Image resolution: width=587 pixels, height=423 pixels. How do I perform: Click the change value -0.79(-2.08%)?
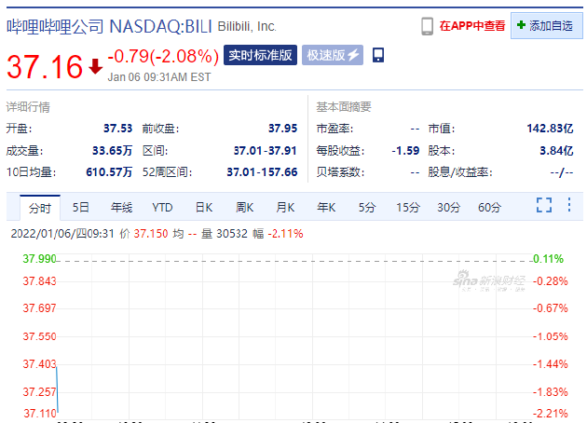163,56
